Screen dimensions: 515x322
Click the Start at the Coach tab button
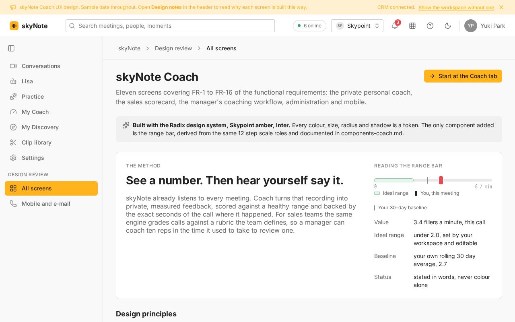(x=463, y=76)
